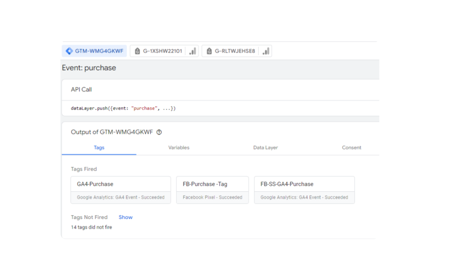Click tag icon before G-1XSHW22101
This screenshot has height=273, width=455.
point(137,51)
